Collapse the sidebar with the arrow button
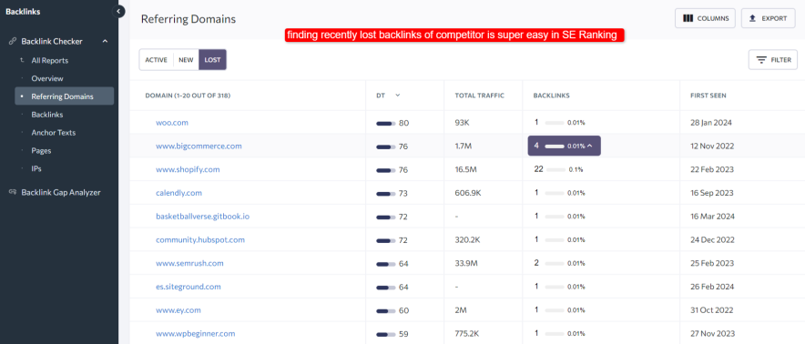Viewport: 805px width, 344px height. [118, 11]
